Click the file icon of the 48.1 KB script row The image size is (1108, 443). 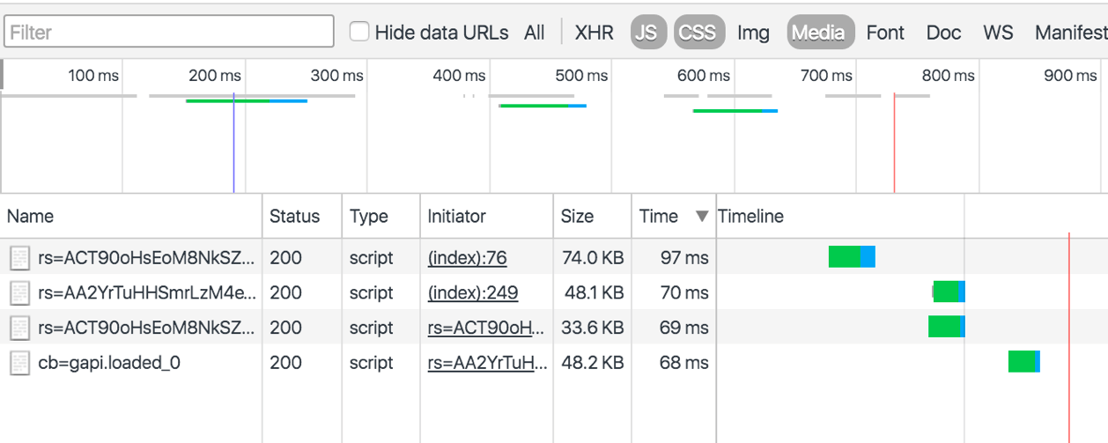[x=19, y=292]
